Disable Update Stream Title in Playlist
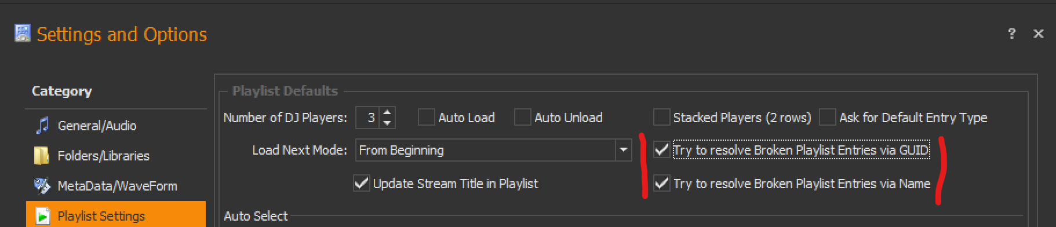Viewport: 1056px width, 227px height. coord(362,184)
